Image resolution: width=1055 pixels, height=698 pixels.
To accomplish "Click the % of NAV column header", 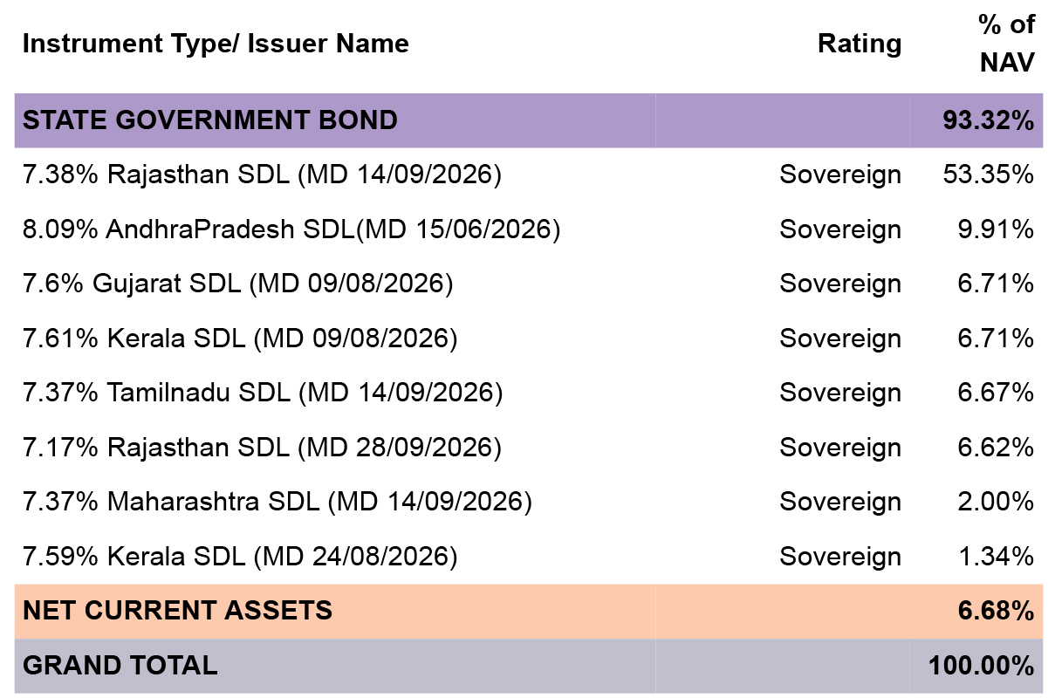I will pyautogui.click(x=1005, y=43).
